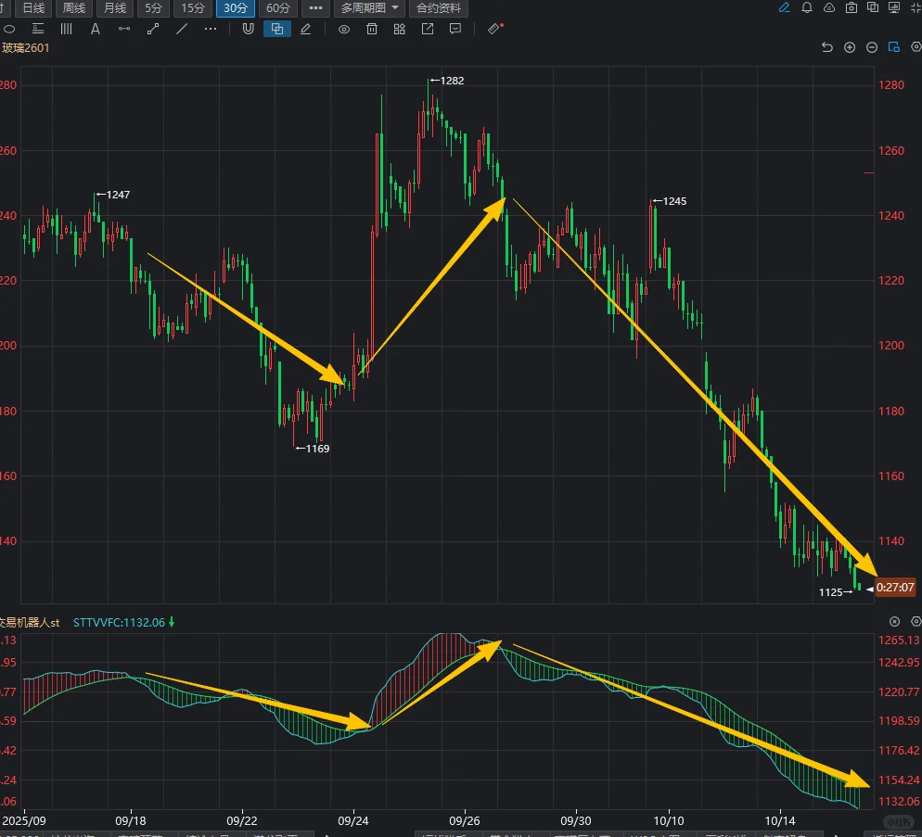The image size is (922, 837).
Task: Select the ellipse drawing tool
Action: 9,29
